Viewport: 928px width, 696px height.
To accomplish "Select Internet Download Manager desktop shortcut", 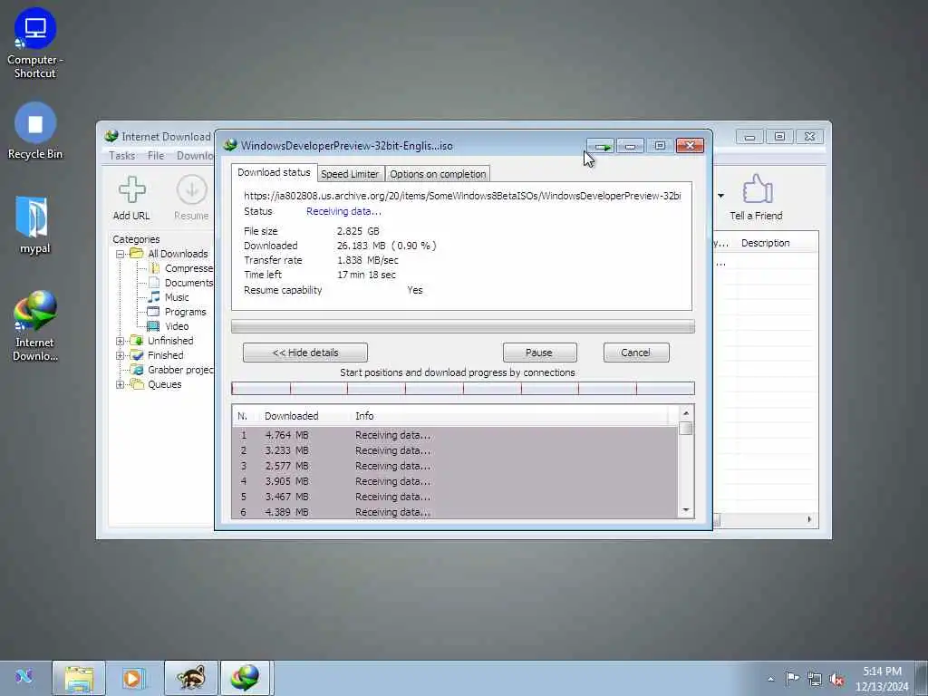I will pos(35,326).
